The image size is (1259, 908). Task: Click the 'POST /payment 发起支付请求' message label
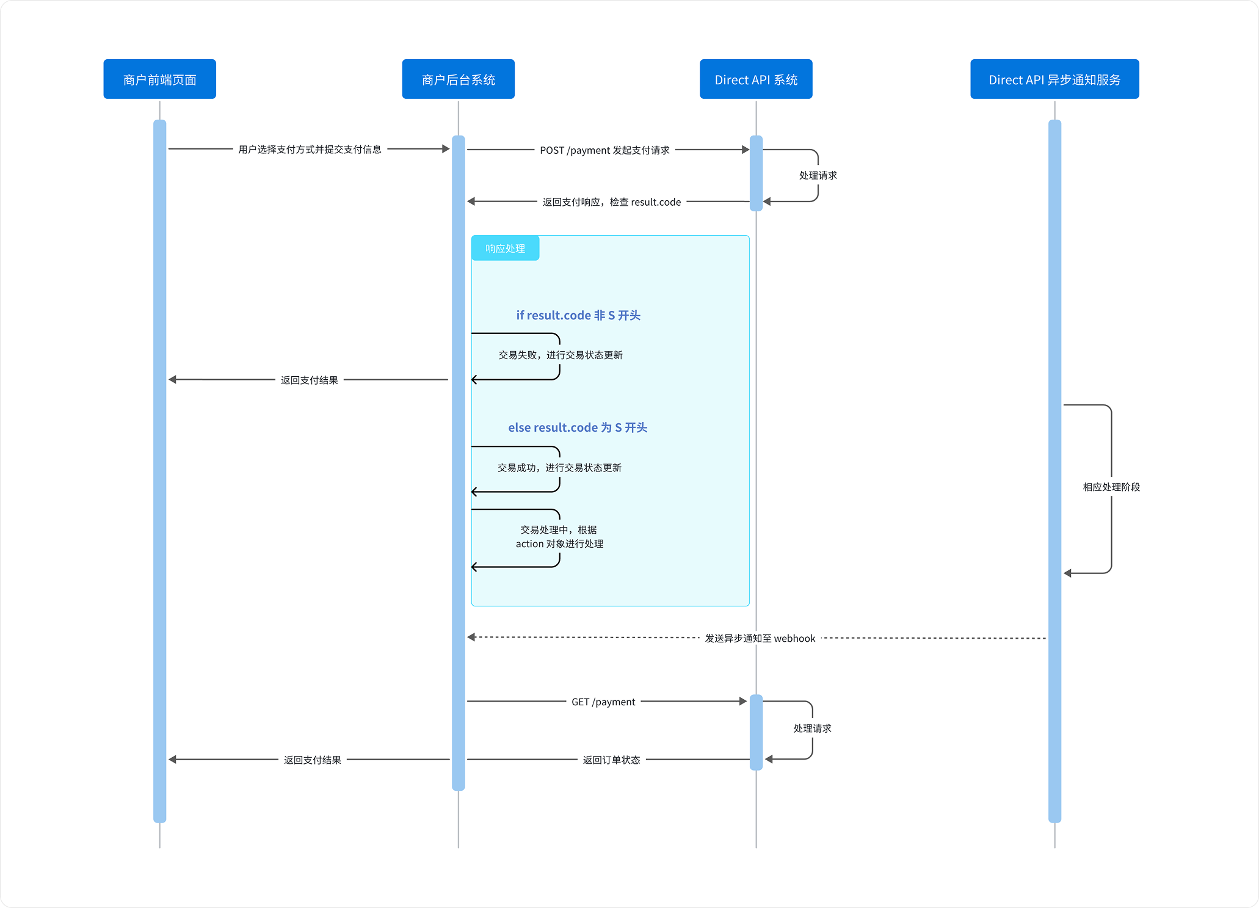tap(604, 150)
